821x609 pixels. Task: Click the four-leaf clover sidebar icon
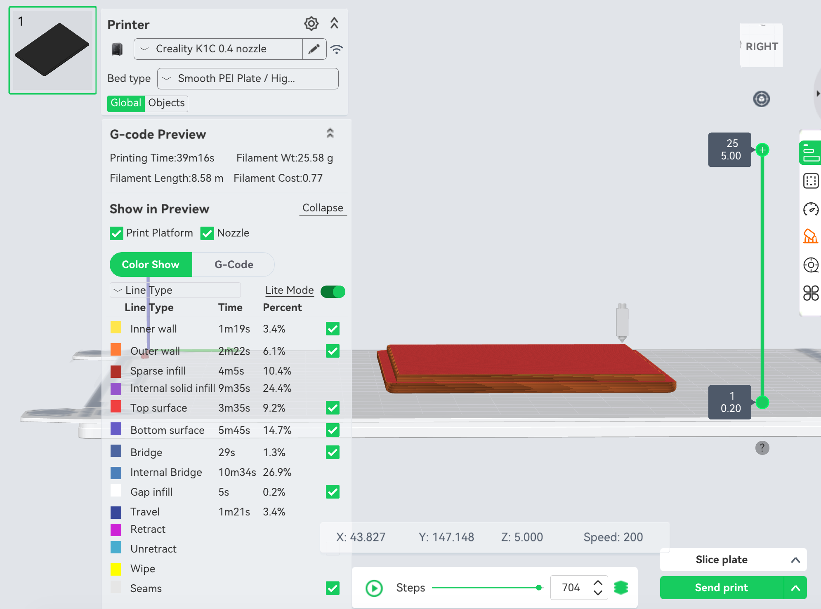tap(810, 293)
